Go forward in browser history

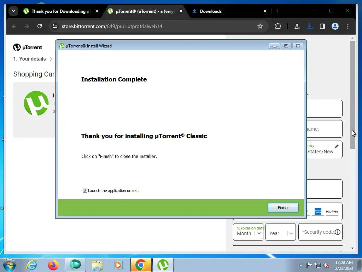27,26
